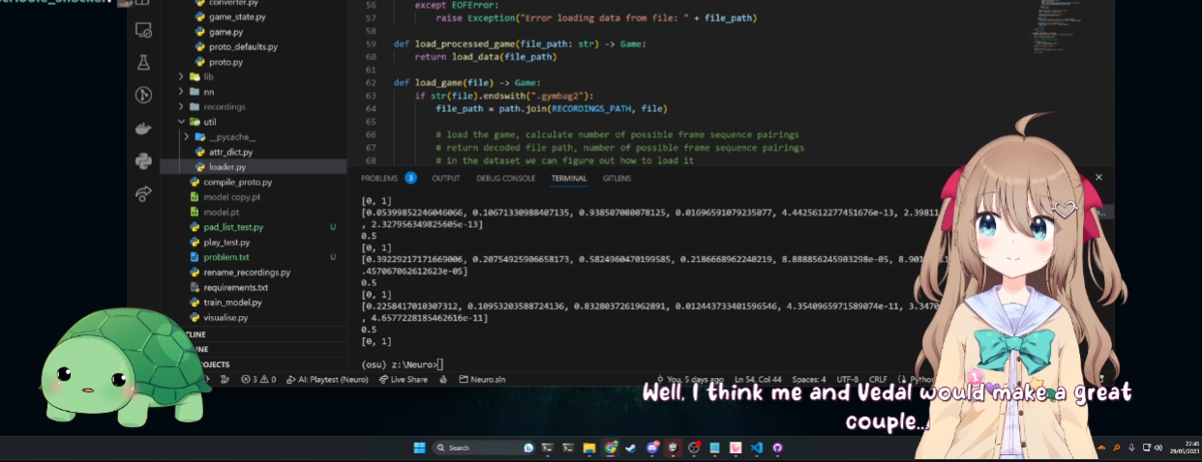This screenshot has height=462, width=1202.
Task: Click the Windows taskbar Search box
Action: [x=484, y=448]
